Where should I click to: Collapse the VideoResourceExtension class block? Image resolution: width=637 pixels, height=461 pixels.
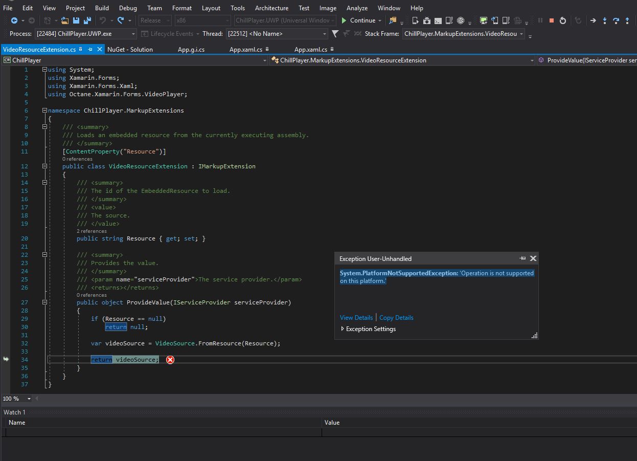pyautogui.click(x=44, y=166)
